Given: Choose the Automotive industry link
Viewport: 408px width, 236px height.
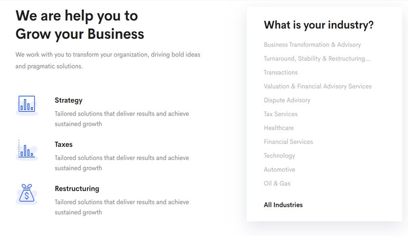Looking at the screenshot, I should (x=280, y=170).
